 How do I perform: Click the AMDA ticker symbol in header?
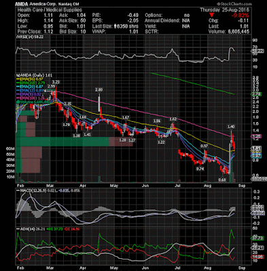pyautogui.click(x=22, y=4)
